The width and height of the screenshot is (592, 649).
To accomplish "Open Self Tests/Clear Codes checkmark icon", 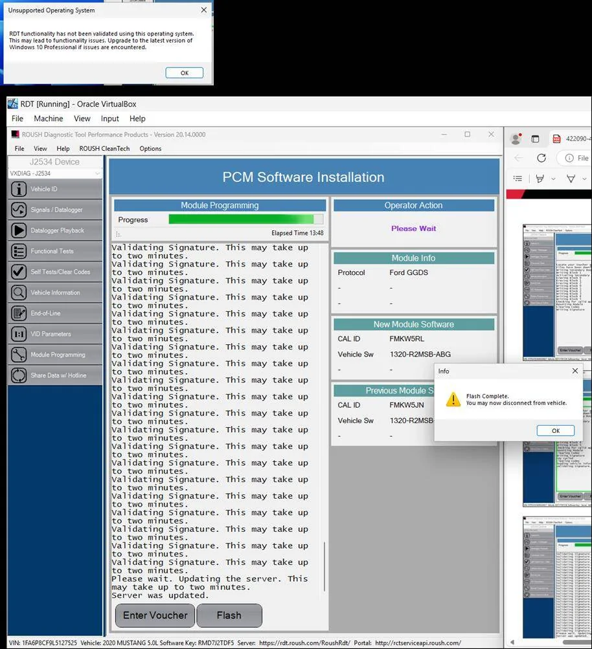I will coord(19,272).
